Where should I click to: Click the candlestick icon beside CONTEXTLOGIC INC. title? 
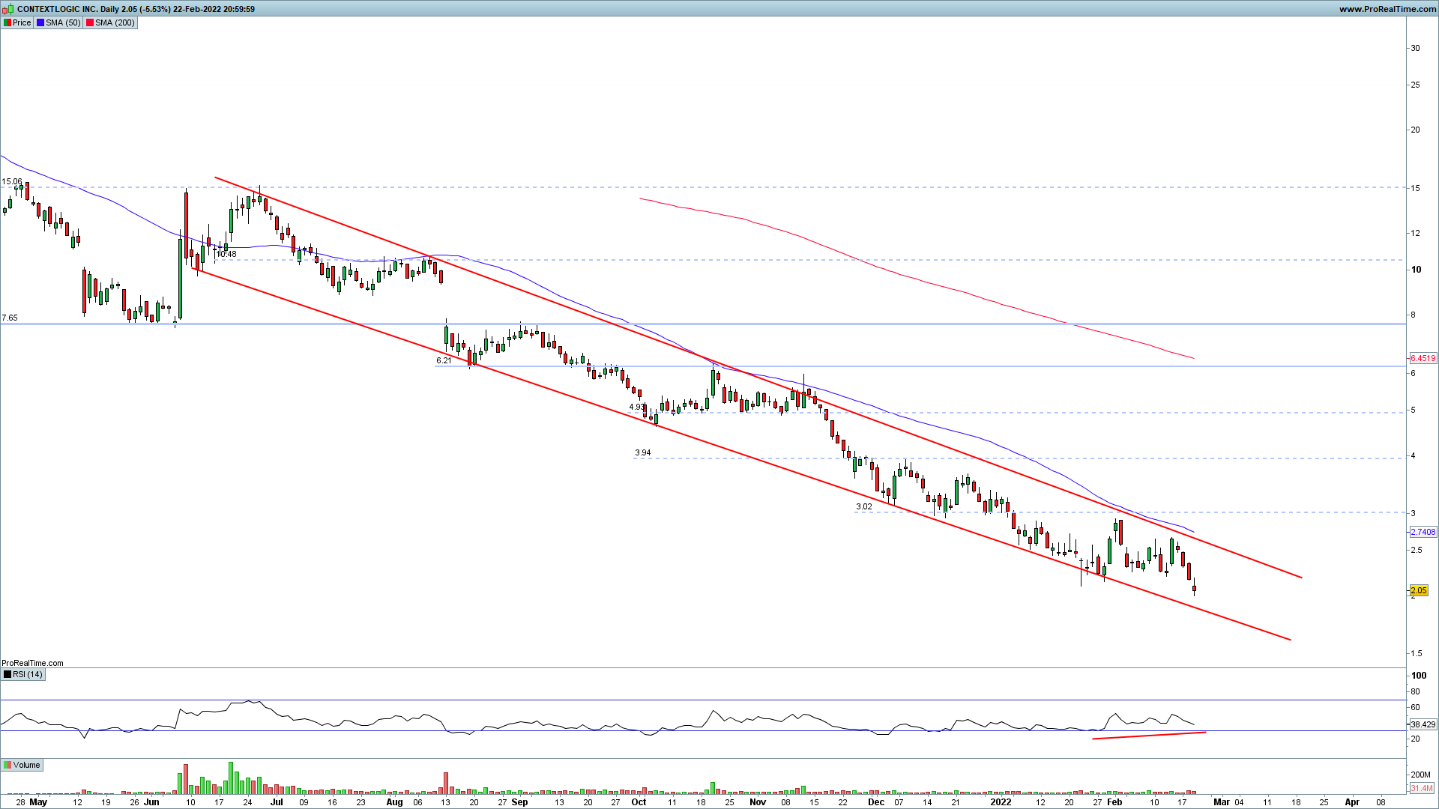8,9
